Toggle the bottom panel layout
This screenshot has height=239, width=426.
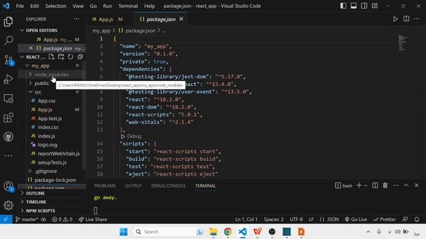point(353,6)
